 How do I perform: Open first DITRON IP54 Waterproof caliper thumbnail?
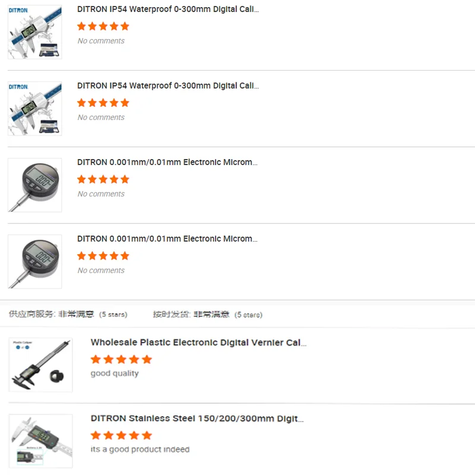tap(35, 32)
